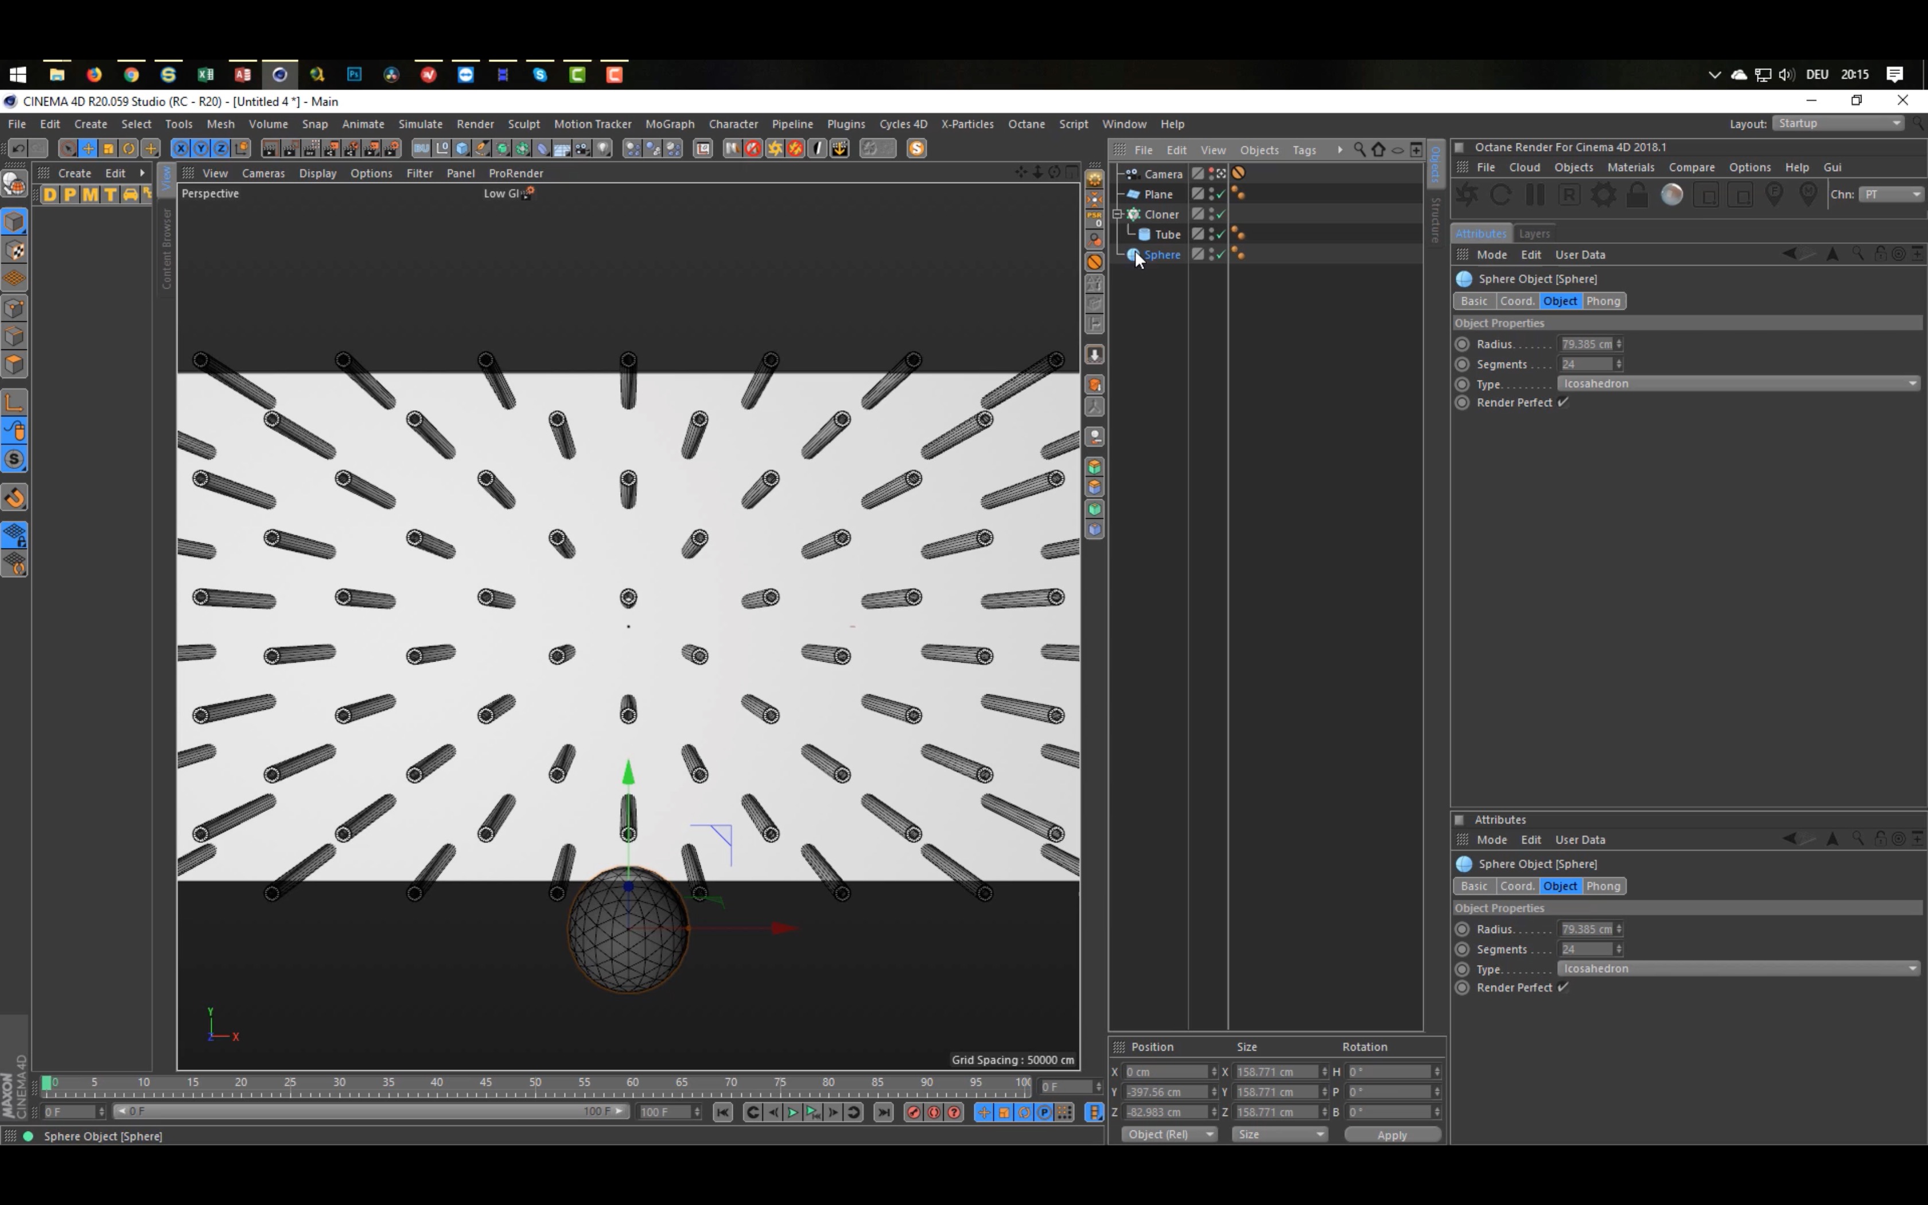Toggle Plane enable checkmark
Image resolution: width=1928 pixels, height=1205 pixels.
tap(1220, 195)
